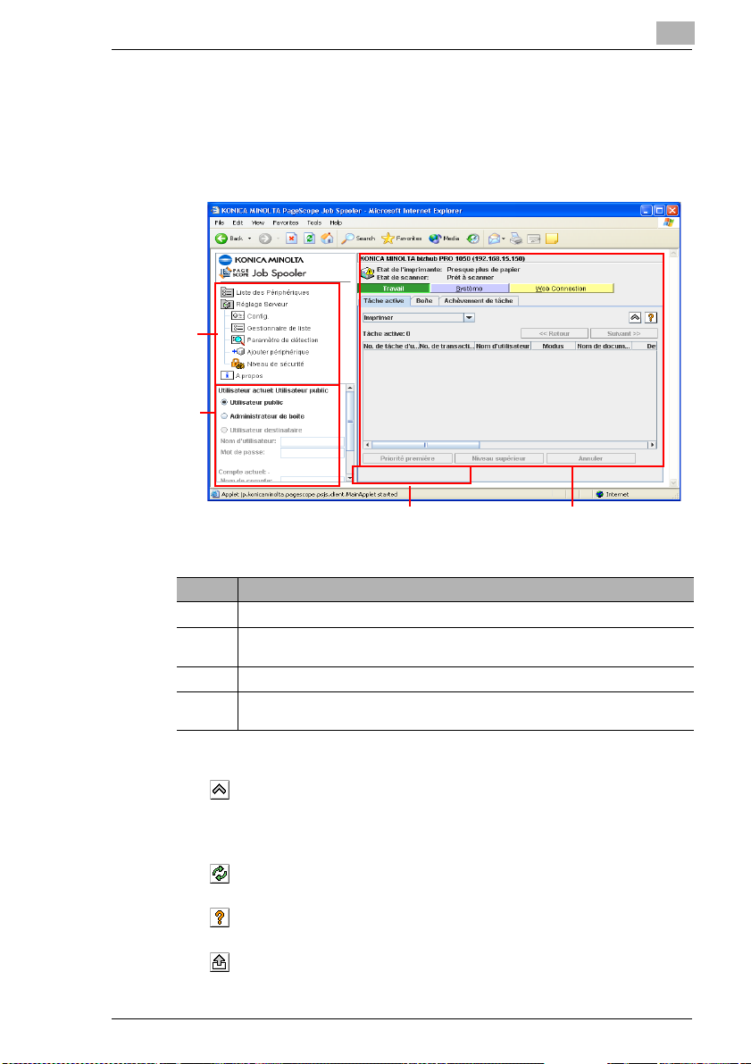Click the red X Stop icon in browser toolbar
751x1064 pixels.
[x=291, y=239]
